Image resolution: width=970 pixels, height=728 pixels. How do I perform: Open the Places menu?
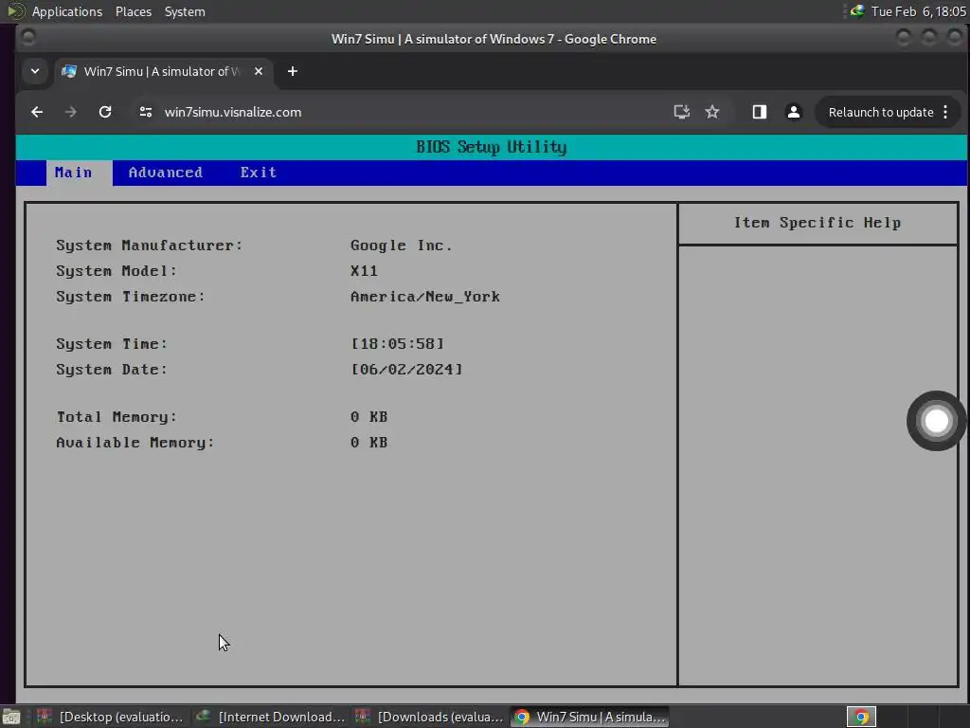click(133, 11)
